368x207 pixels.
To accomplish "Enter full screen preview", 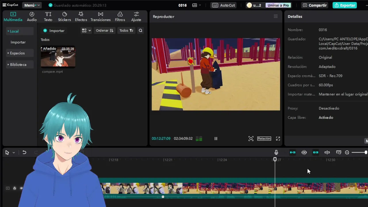I will (x=278, y=139).
